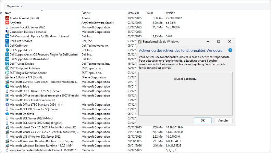Screen dimensions: 271x153
Task: Sort by the Installé le column header
Action: click(x=134, y=13)
